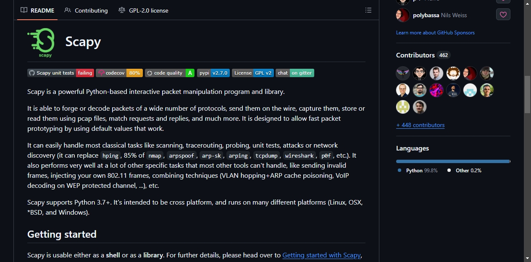This screenshot has height=262, width=531.
Task: Click the scrollbar down arrow
Action: [528, 258]
